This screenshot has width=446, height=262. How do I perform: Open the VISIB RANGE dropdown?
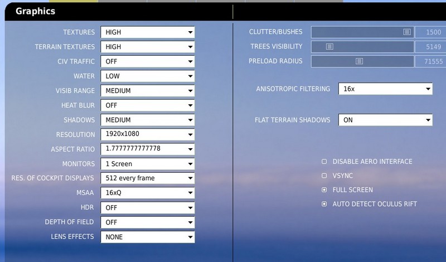[147, 91]
